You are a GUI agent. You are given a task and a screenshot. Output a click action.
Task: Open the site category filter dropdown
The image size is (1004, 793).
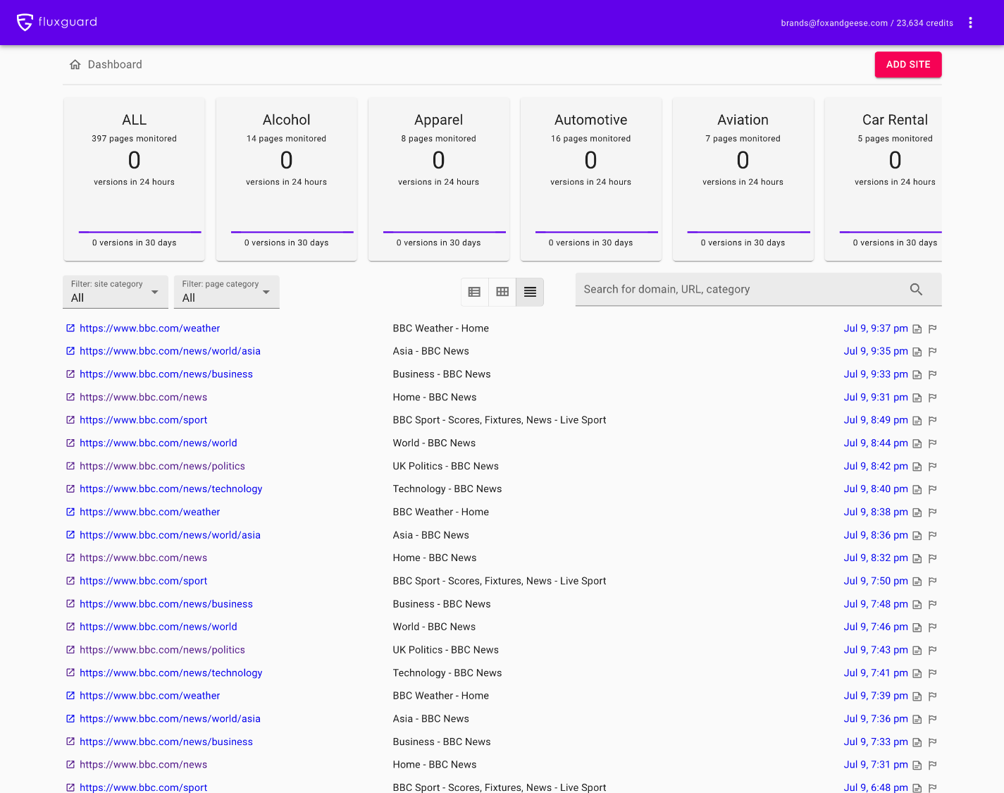tap(116, 292)
